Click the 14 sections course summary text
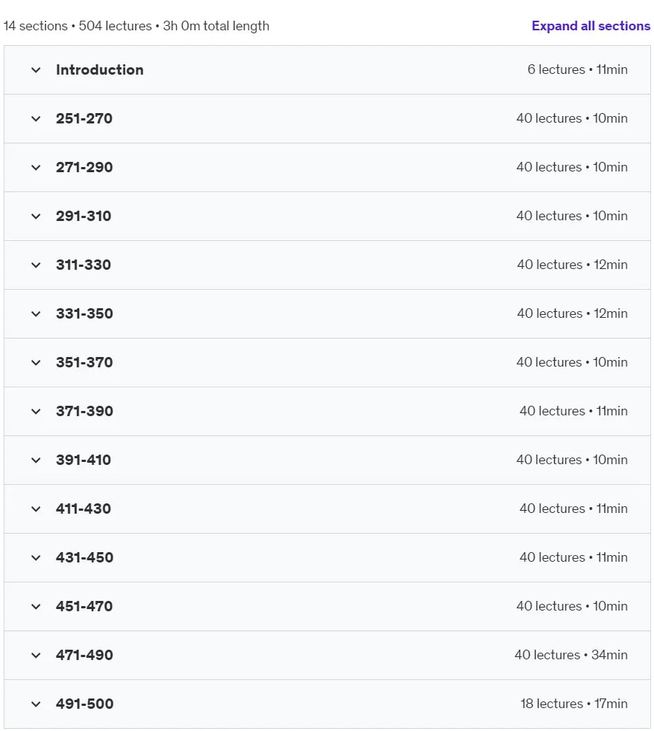The width and height of the screenshot is (654, 731). pos(136,26)
